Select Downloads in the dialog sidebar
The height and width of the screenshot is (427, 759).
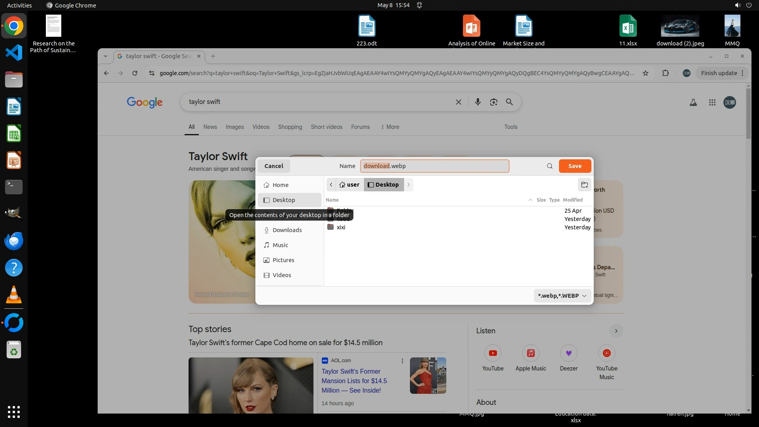287,230
